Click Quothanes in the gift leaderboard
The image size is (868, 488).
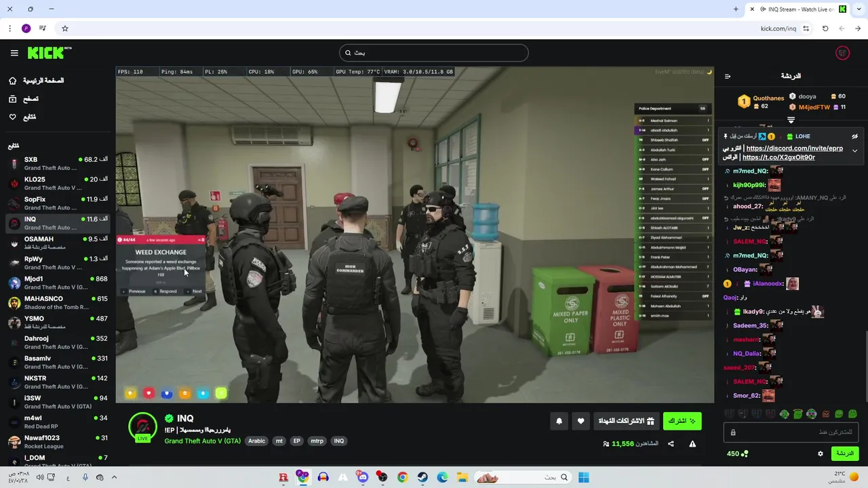tap(768, 98)
